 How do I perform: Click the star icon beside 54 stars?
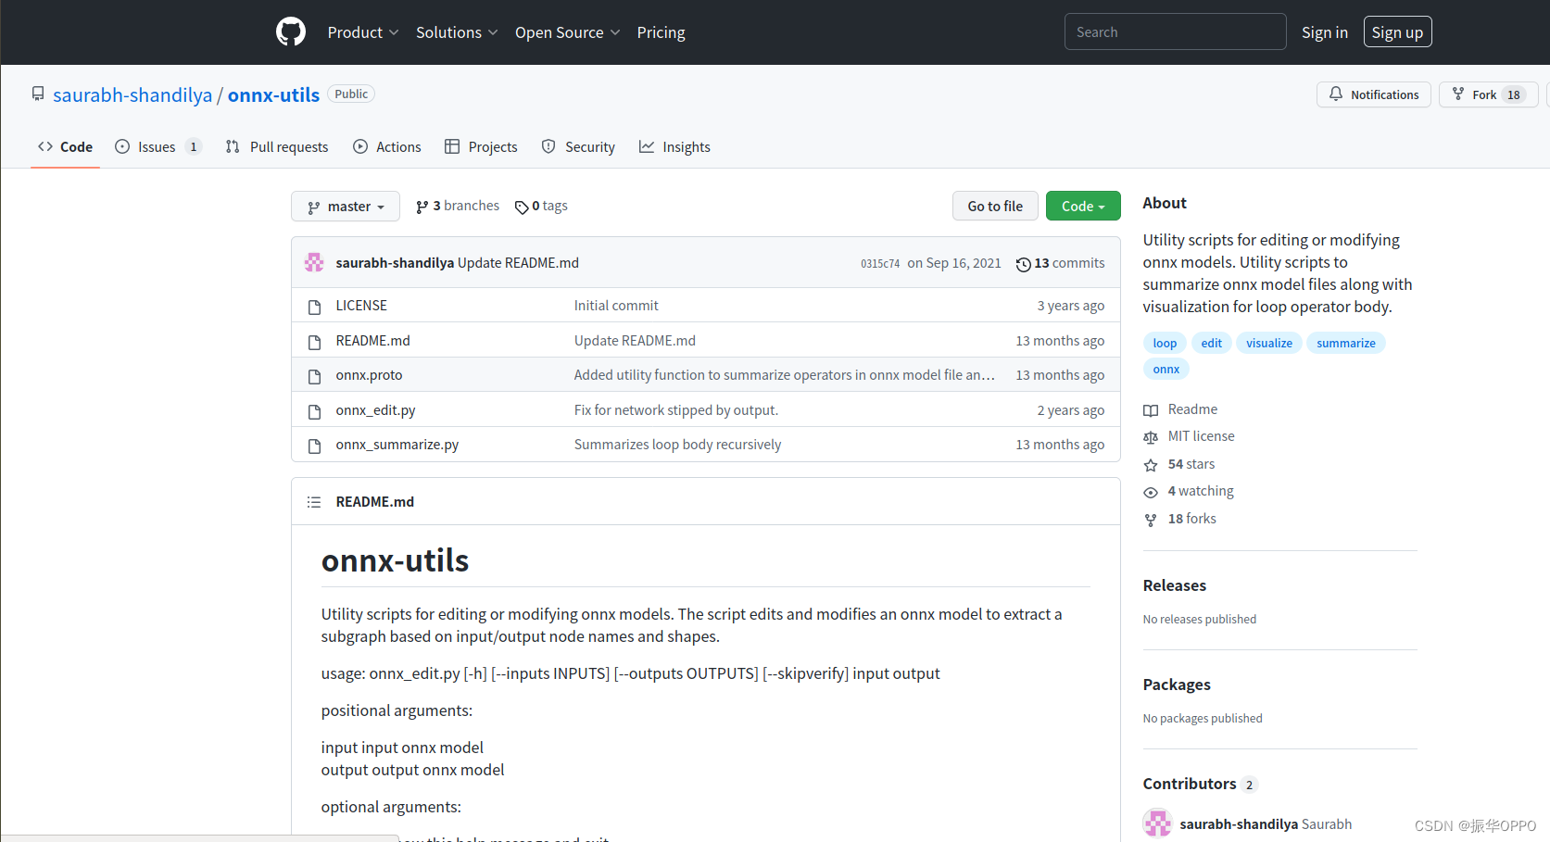point(1151,465)
